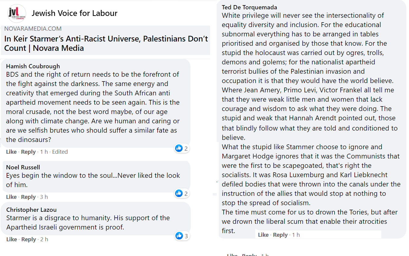Click thumbs-up reaction on Hamish Coubrough's comment

point(179,148)
